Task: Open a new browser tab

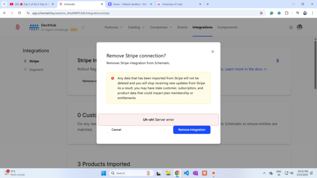Action: pyautogui.click(x=208, y=4)
